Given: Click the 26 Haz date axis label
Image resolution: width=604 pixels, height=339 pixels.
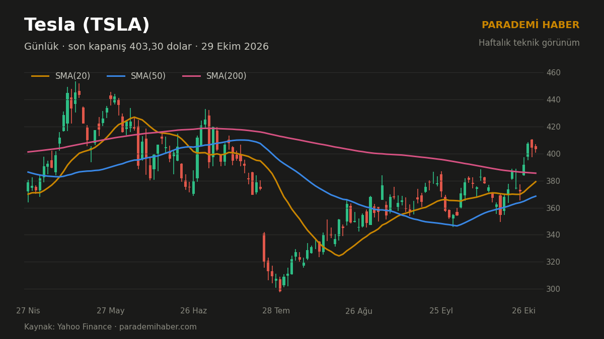Looking at the screenshot, I should (193, 311).
